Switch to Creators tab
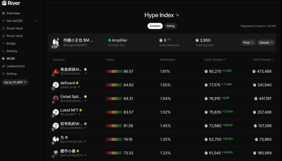 pos(155,26)
